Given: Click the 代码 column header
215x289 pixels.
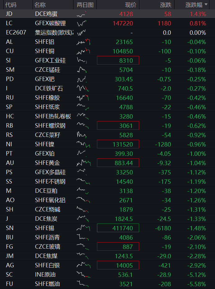Looking at the screenshot, I should click(11, 5).
